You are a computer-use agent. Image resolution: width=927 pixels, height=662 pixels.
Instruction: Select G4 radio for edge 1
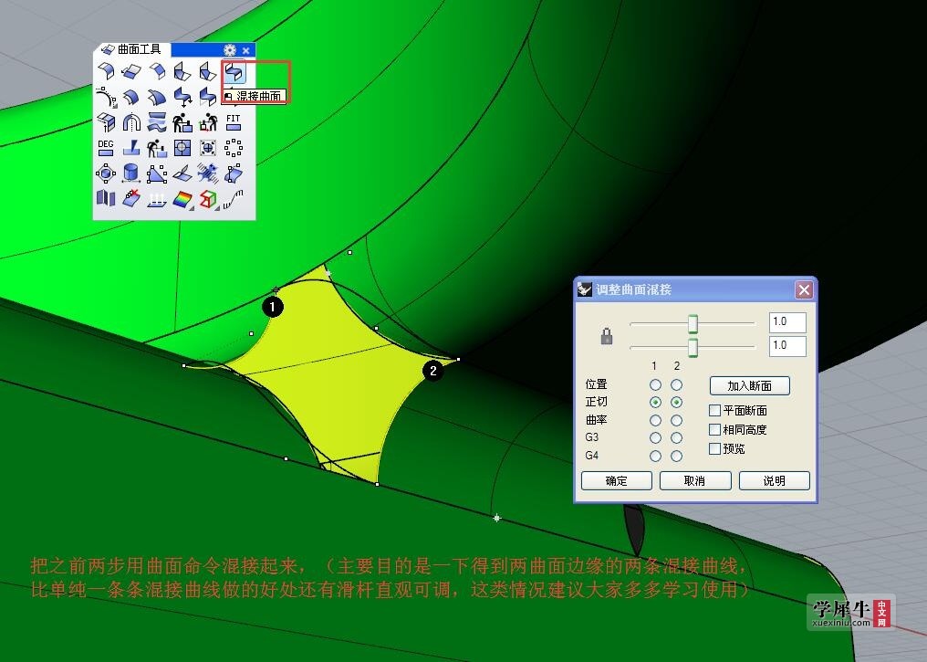coord(655,457)
